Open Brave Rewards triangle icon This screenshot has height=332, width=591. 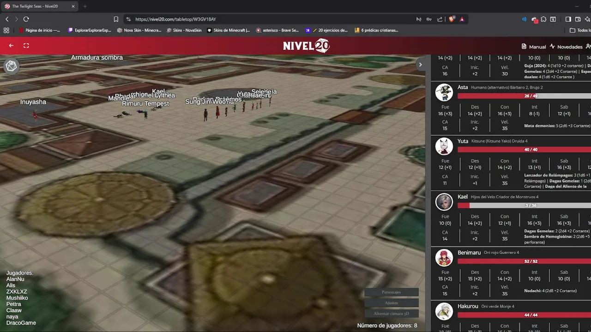click(x=462, y=19)
